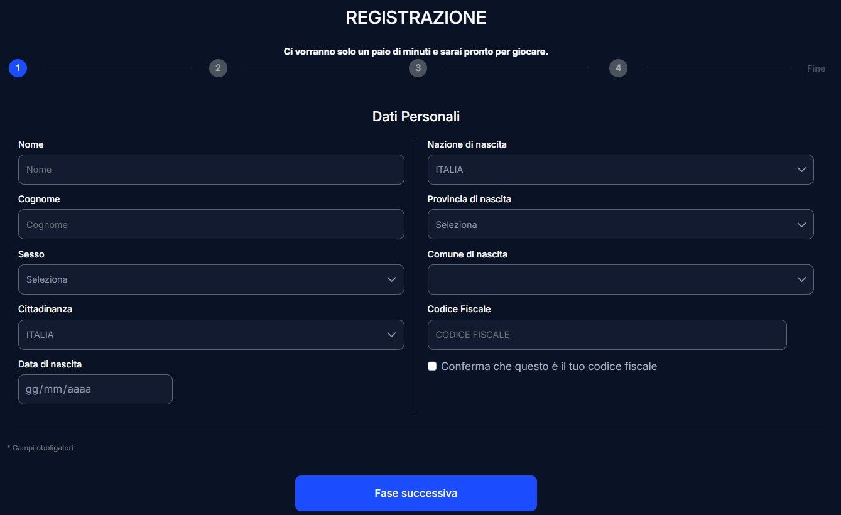Select step 1 indicator circle
The height and width of the screenshot is (515, 841).
coord(18,68)
